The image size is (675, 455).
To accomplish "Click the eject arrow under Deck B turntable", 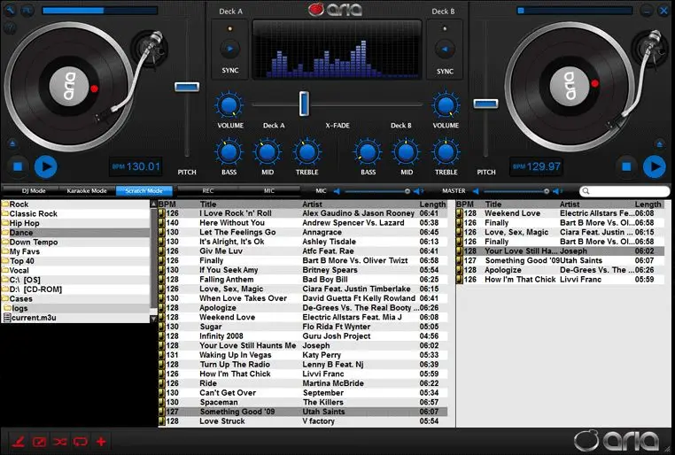I will pyautogui.click(x=660, y=143).
